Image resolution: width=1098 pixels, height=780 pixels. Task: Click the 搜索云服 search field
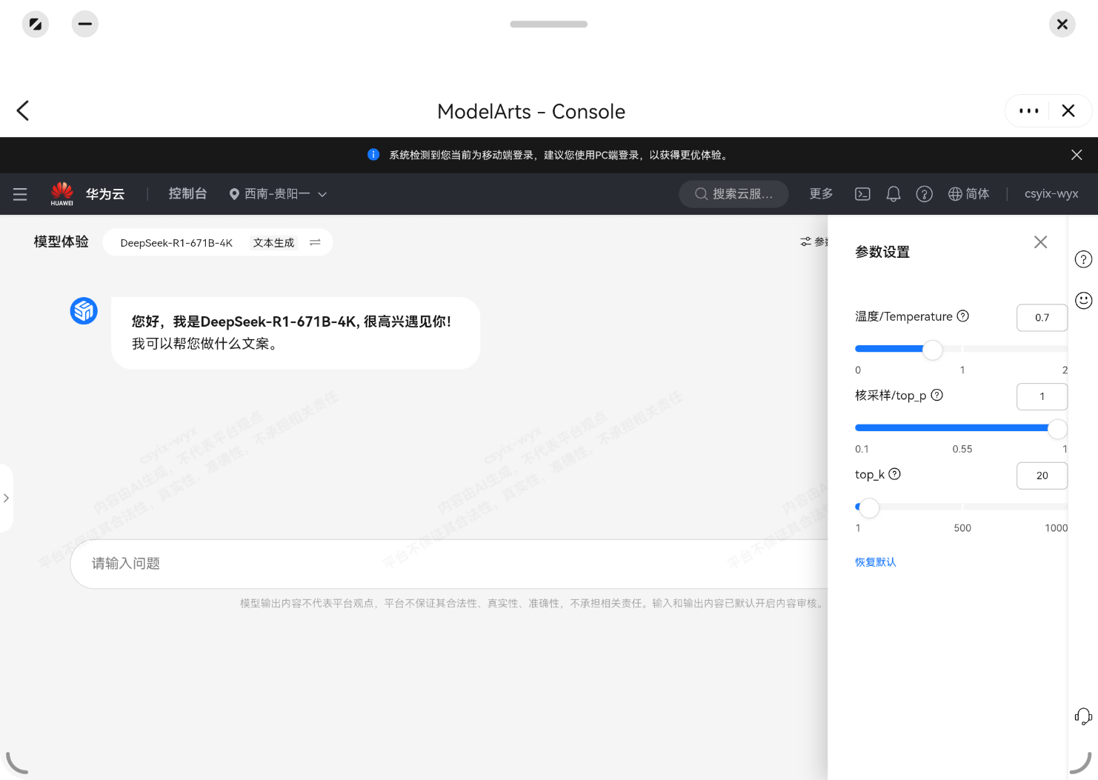[x=733, y=194]
